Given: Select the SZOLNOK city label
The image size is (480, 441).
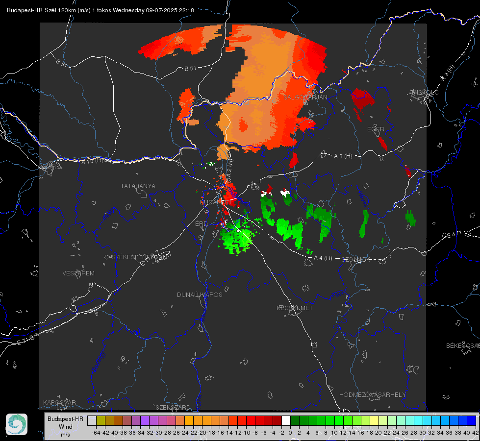Looking at the screenshot, I should pyautogui.click(x=356, y=260).
